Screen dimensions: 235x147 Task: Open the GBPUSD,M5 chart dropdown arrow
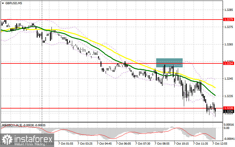pyautogui.click(x=3, y=3)
